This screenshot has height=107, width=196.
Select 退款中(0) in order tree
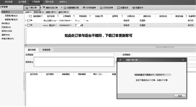coord(6,35)
